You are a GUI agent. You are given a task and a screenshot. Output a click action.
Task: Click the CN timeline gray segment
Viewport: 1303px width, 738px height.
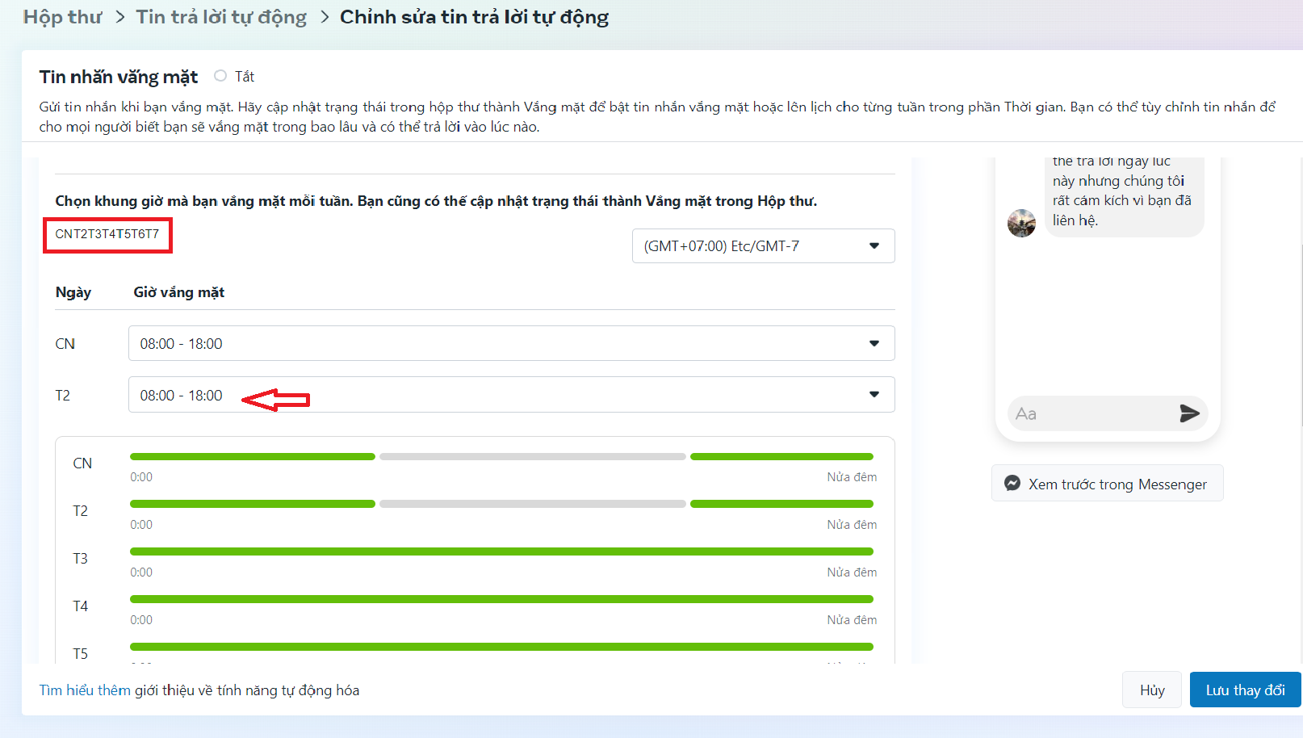532,457
